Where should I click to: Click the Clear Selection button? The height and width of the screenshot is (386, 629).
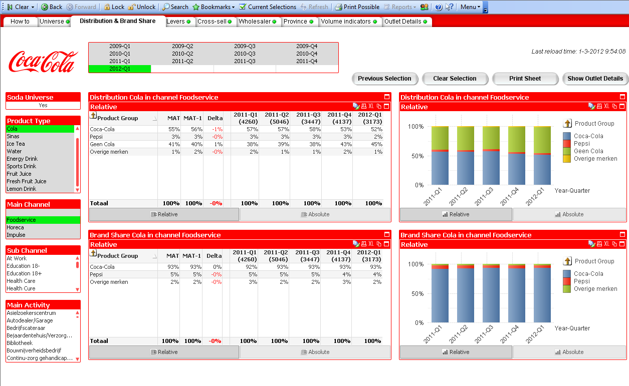tap(455, 79)
